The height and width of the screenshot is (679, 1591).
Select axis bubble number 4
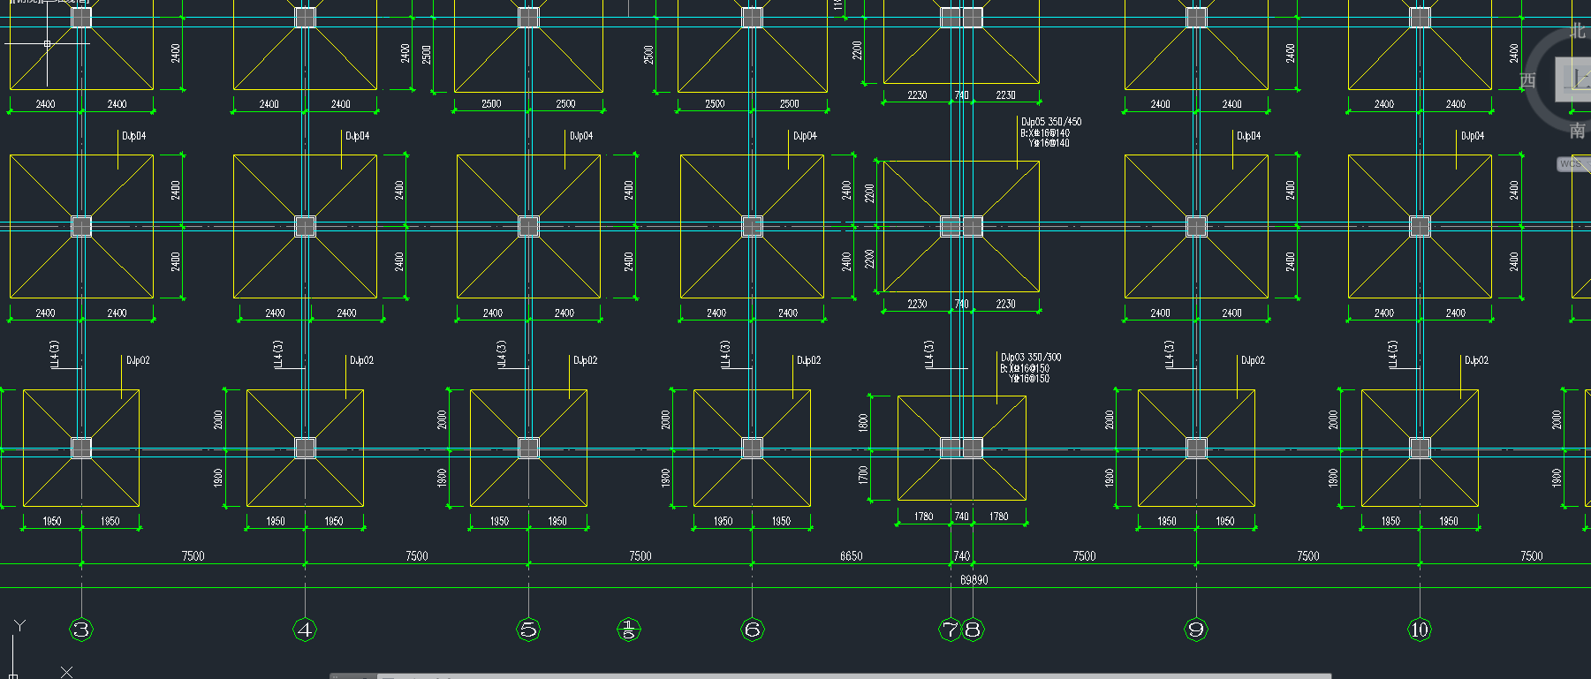pos(305,630)
